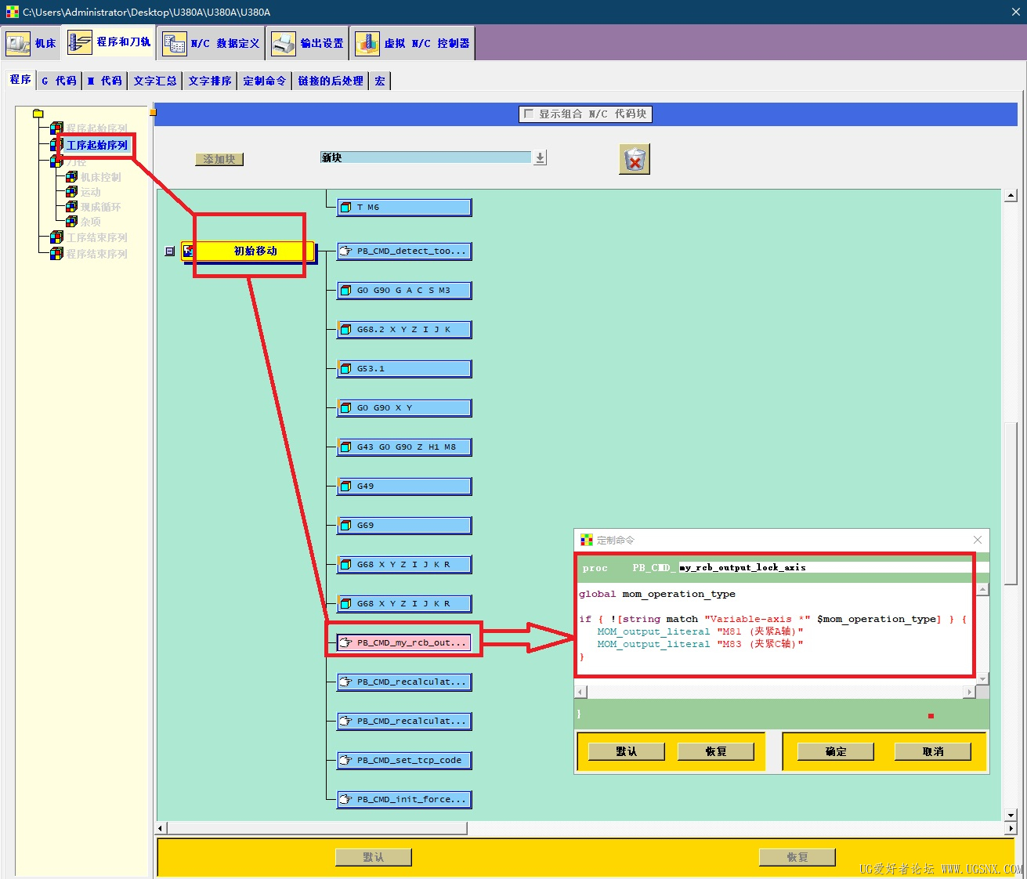Click 默认 in the 定制命令 dialog
1027x879 pixels.
(x=626, y=751)
